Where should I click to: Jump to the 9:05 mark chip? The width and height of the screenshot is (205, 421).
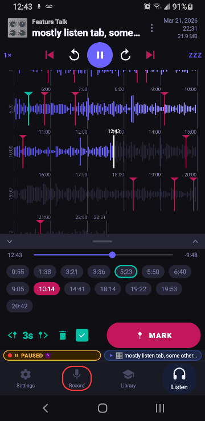(x=18, y=289)
